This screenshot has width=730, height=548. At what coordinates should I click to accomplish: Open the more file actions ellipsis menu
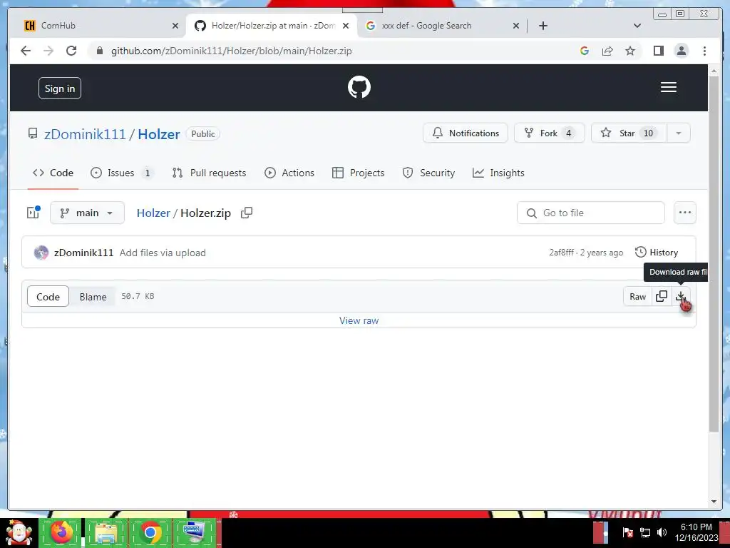(685, 213)
